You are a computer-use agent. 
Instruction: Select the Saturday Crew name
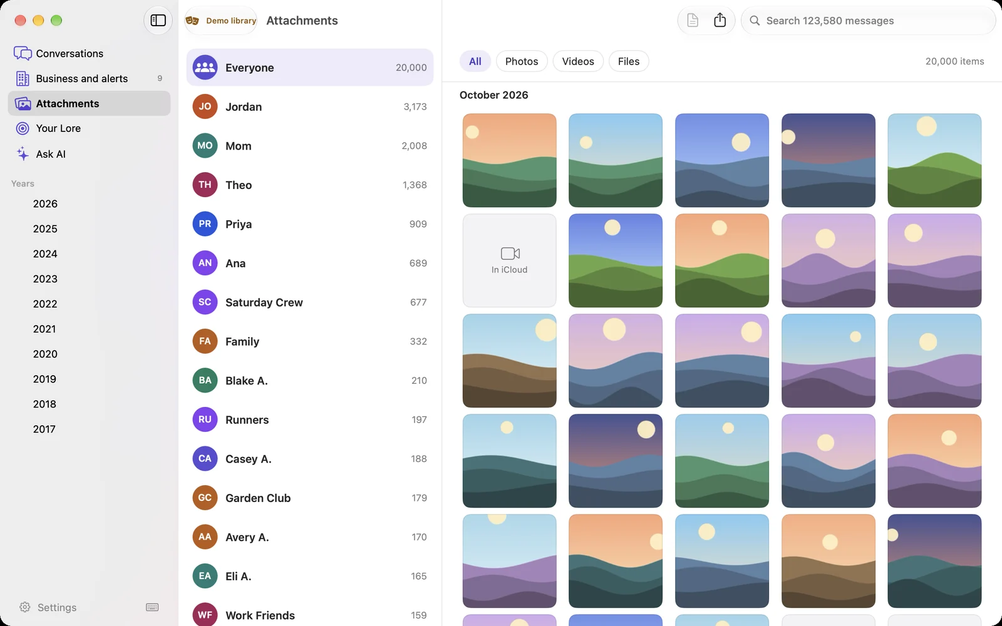coord(264,302)
